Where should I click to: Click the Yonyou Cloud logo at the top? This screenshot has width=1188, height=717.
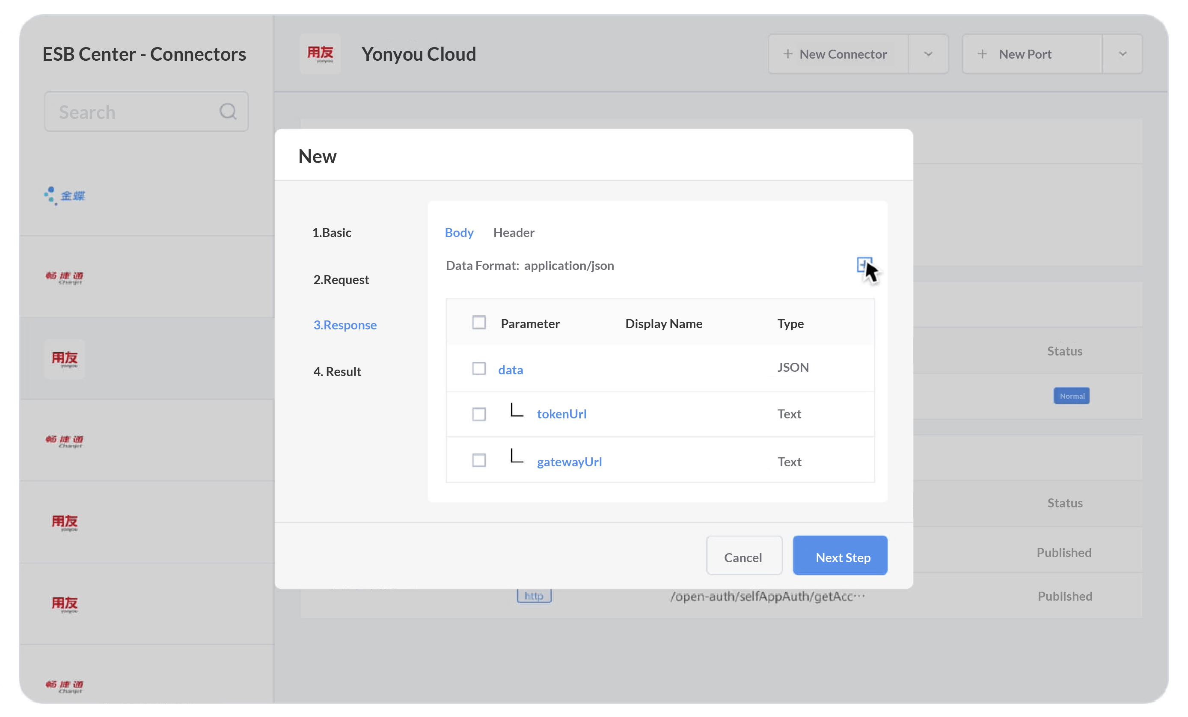point(321,53)
